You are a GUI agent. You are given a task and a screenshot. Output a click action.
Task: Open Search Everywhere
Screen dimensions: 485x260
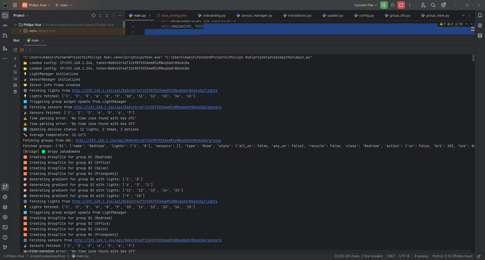click(x=433, y=5)
